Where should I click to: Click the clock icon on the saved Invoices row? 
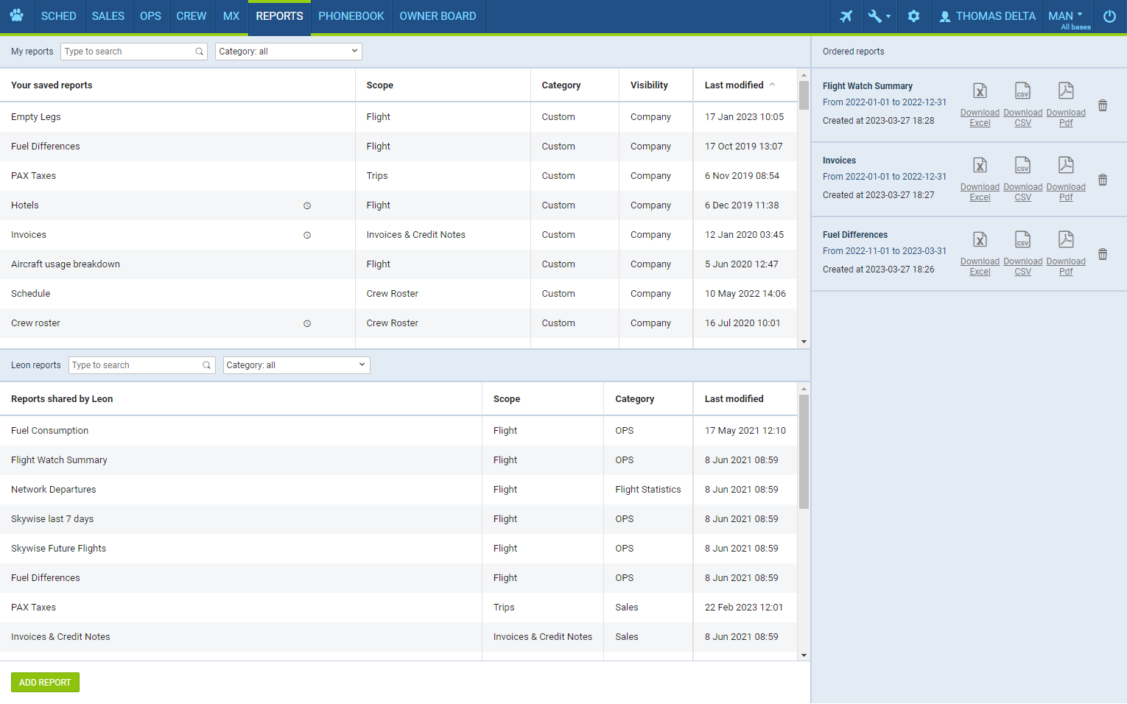coord(307,236)
